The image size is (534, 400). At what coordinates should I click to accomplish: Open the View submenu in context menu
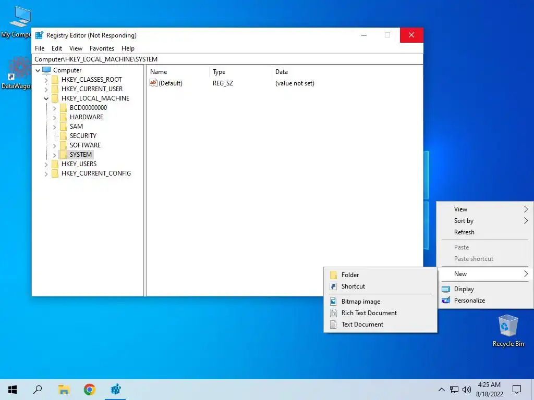coord(486,209)
